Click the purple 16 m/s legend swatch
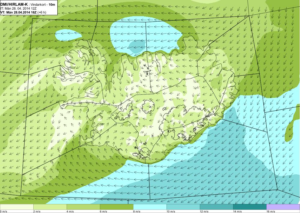This screenshot has width=300, height=213. pos(283,207)
